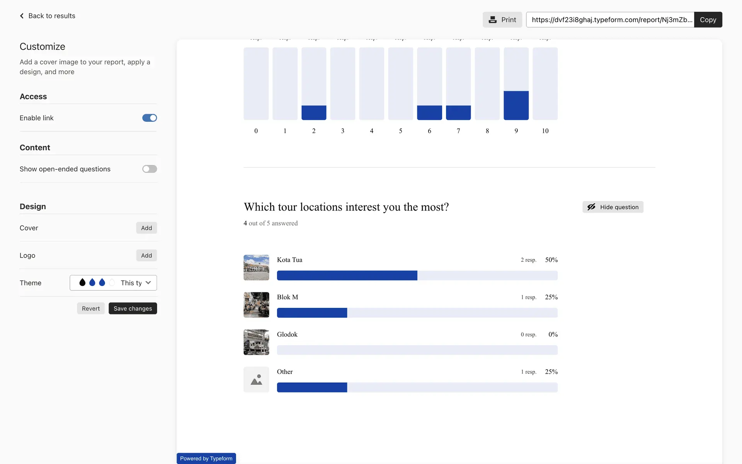Viewport: 742px width, 464px height.
Task: Expand the Theme dropdown
Action: point(113,283)
